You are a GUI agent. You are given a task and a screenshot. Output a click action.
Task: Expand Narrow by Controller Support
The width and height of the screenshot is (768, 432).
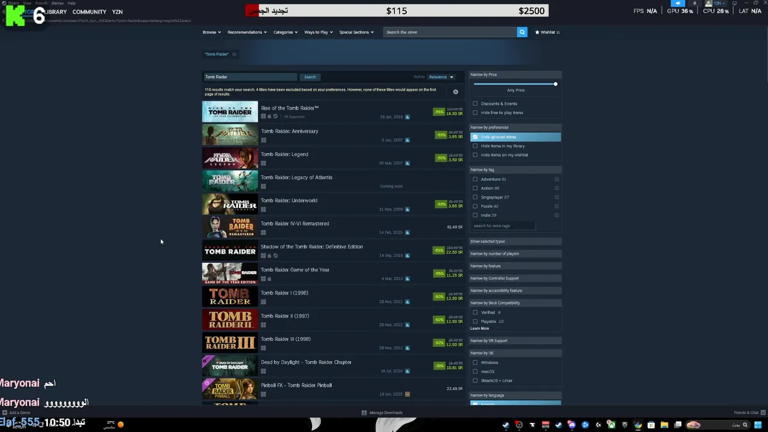[515, 278]
